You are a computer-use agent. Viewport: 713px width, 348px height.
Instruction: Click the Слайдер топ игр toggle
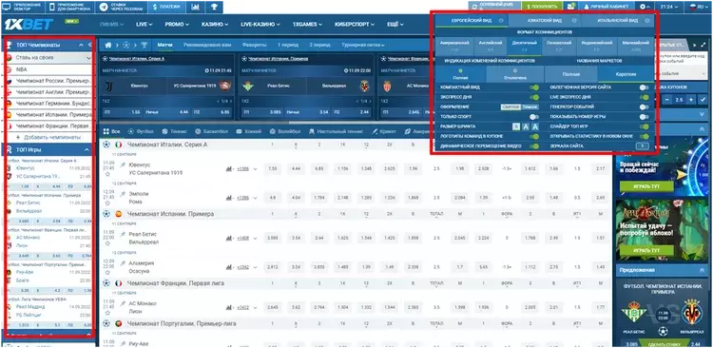[x=644, y=126]
